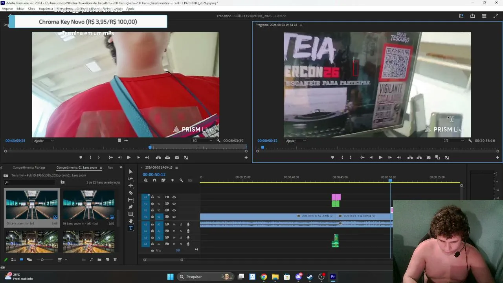Screen dimensions: 503x283
Task: Click insert-and-overwrite sequences as nests icon
Action: coord(145,180)
